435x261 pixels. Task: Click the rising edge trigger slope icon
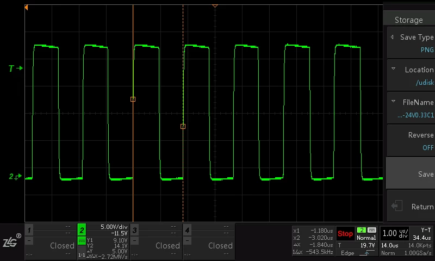(366, 253)
